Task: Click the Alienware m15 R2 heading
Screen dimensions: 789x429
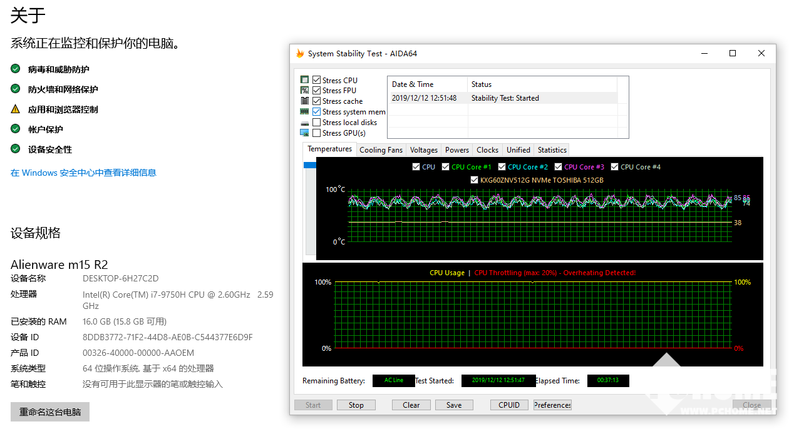Action: coord(59,264)
